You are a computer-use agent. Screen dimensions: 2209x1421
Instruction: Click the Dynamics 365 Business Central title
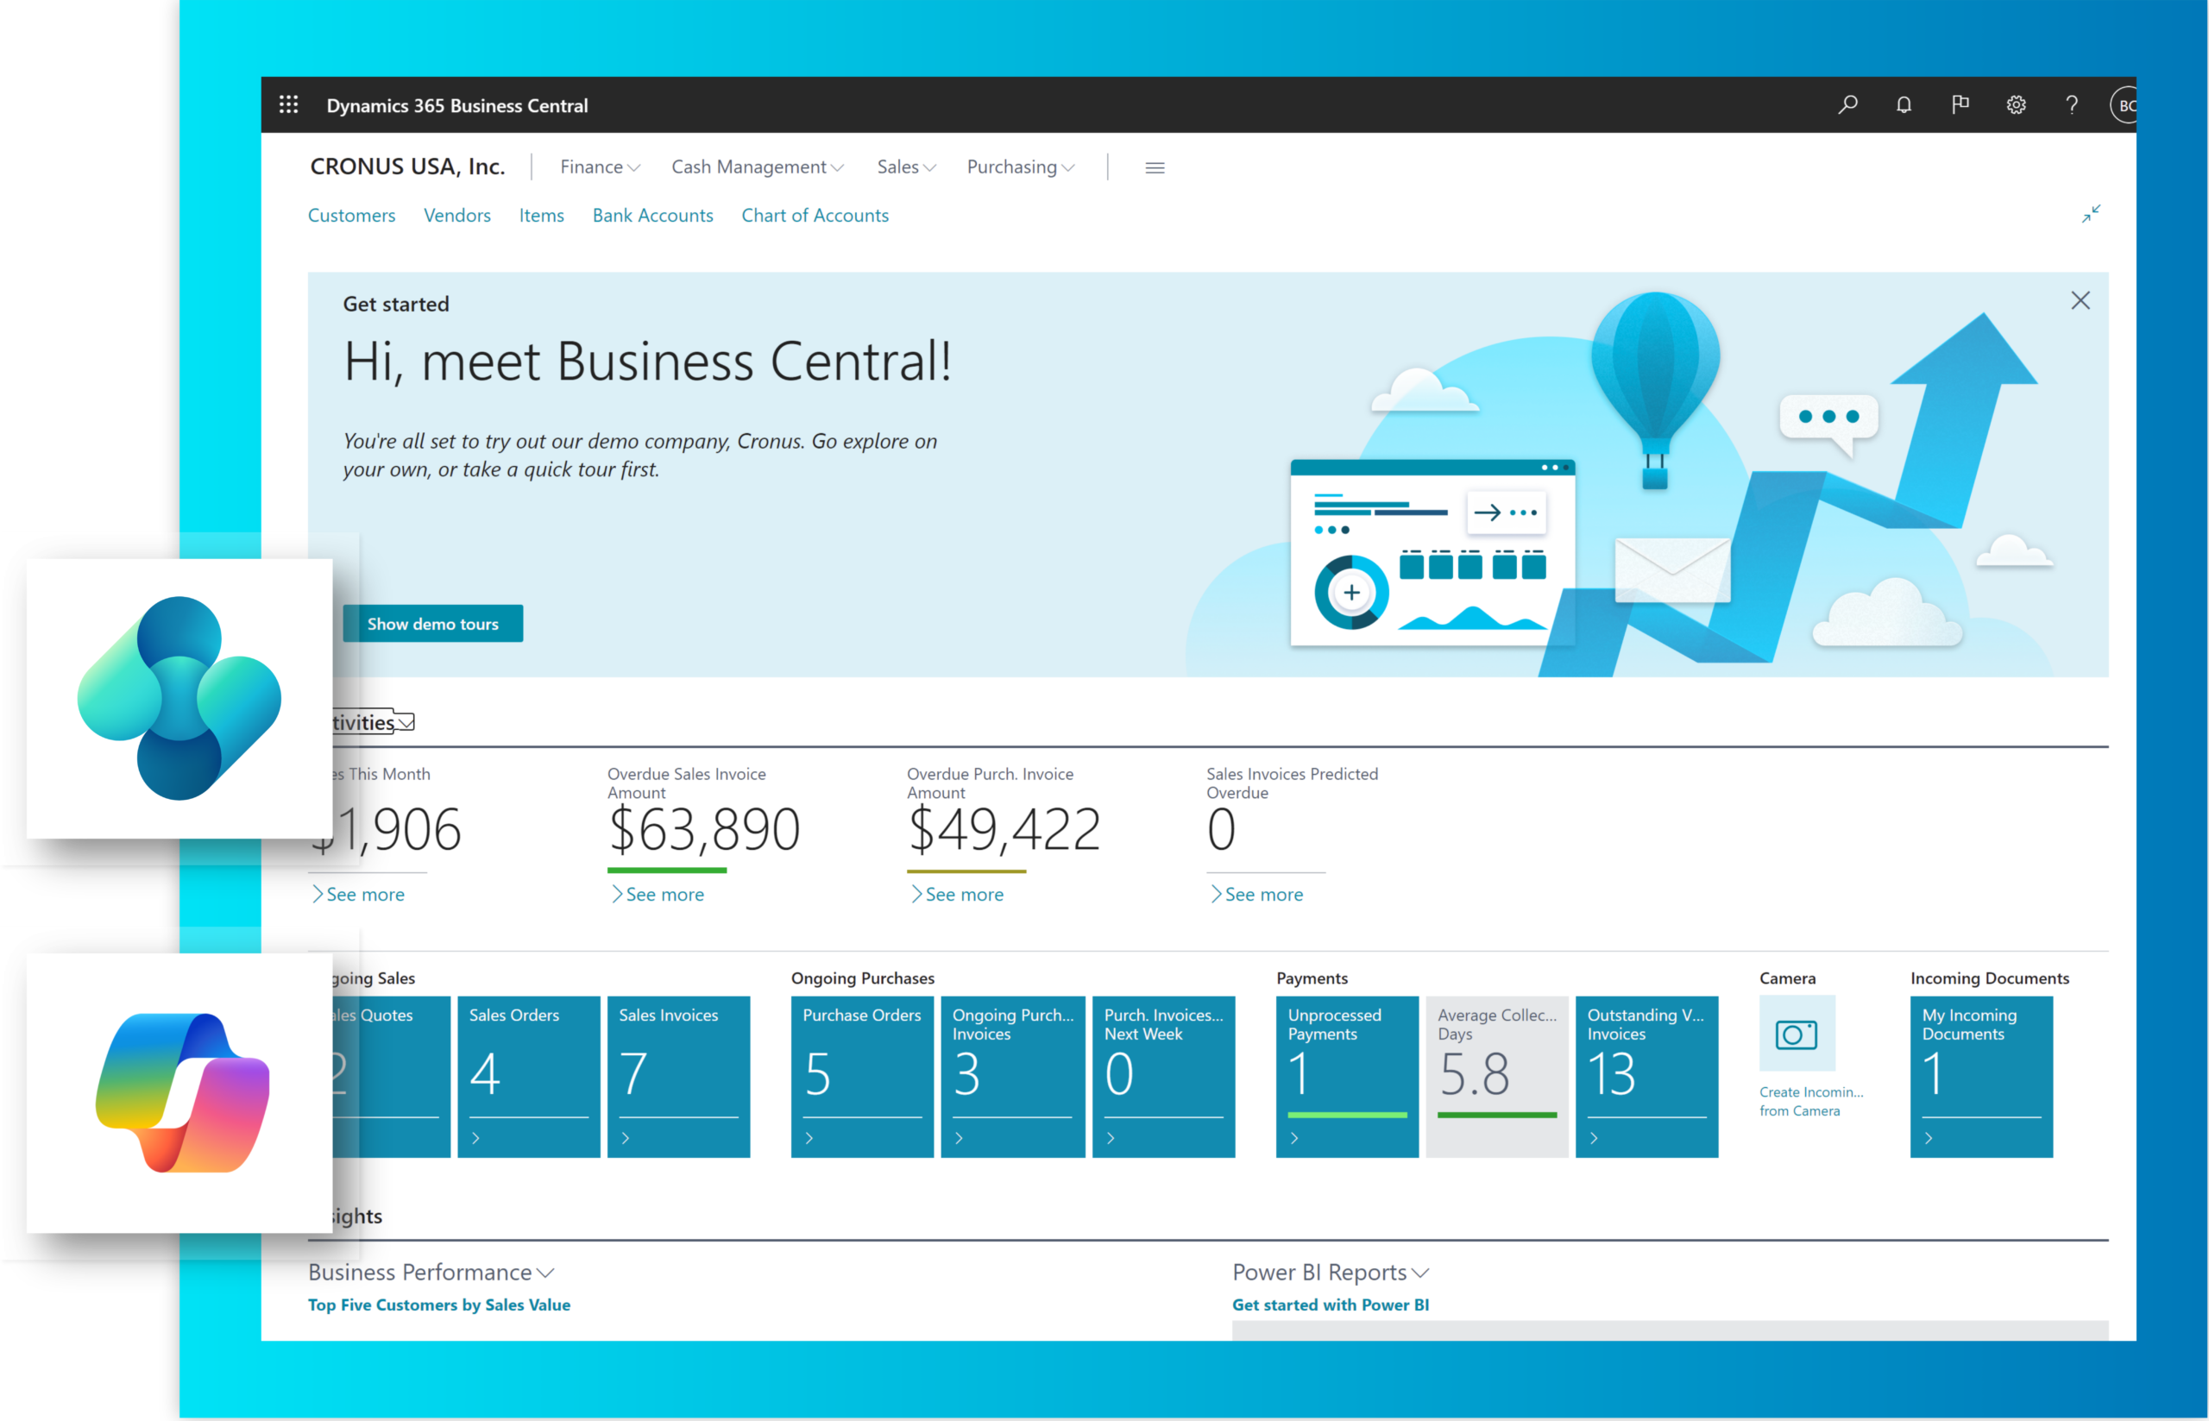click(x=456, y=105)
